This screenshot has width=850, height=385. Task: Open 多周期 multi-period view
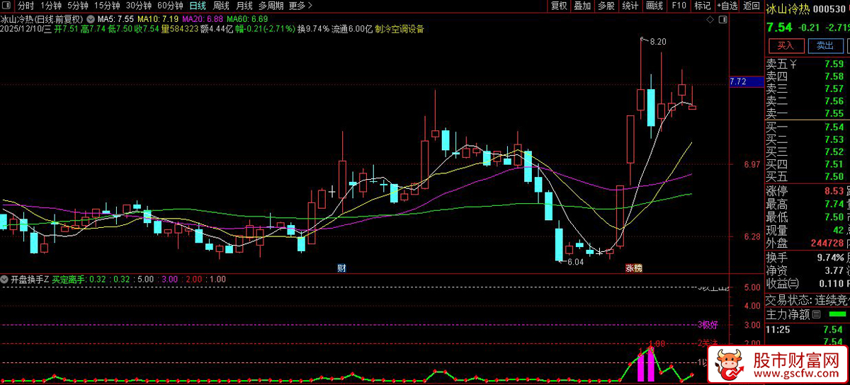coord(271,6)
